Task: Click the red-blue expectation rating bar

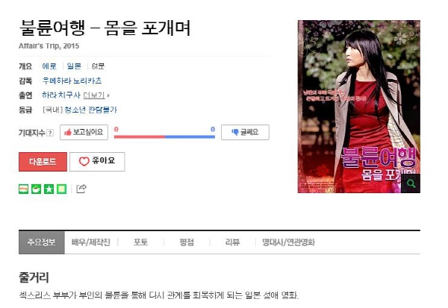Action: (164, 137)
